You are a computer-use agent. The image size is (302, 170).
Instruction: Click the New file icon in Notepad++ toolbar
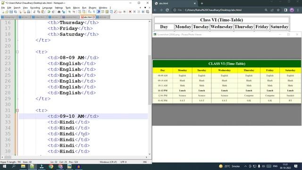click(3, 12)
